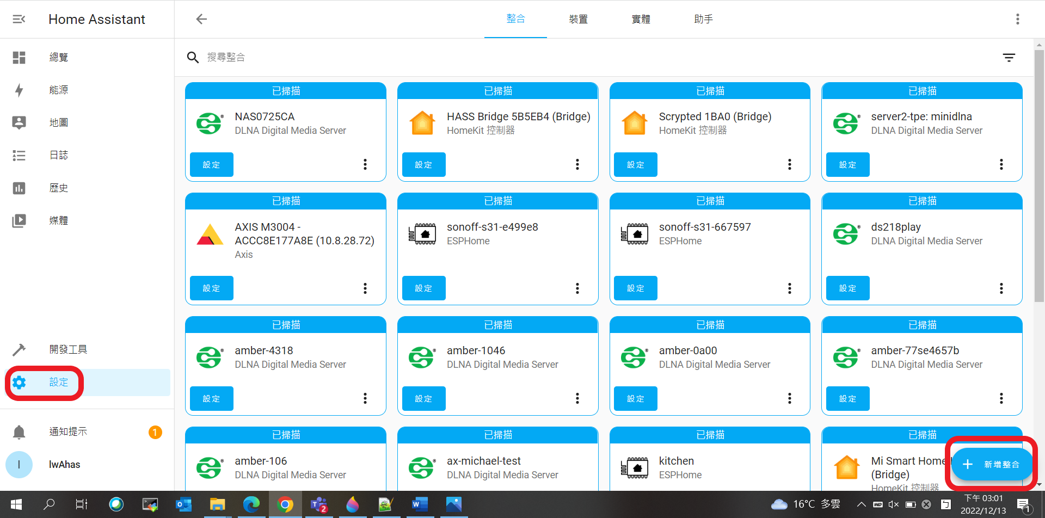Click 設定 on sonoff-s31-667597 card

[636, 288]
